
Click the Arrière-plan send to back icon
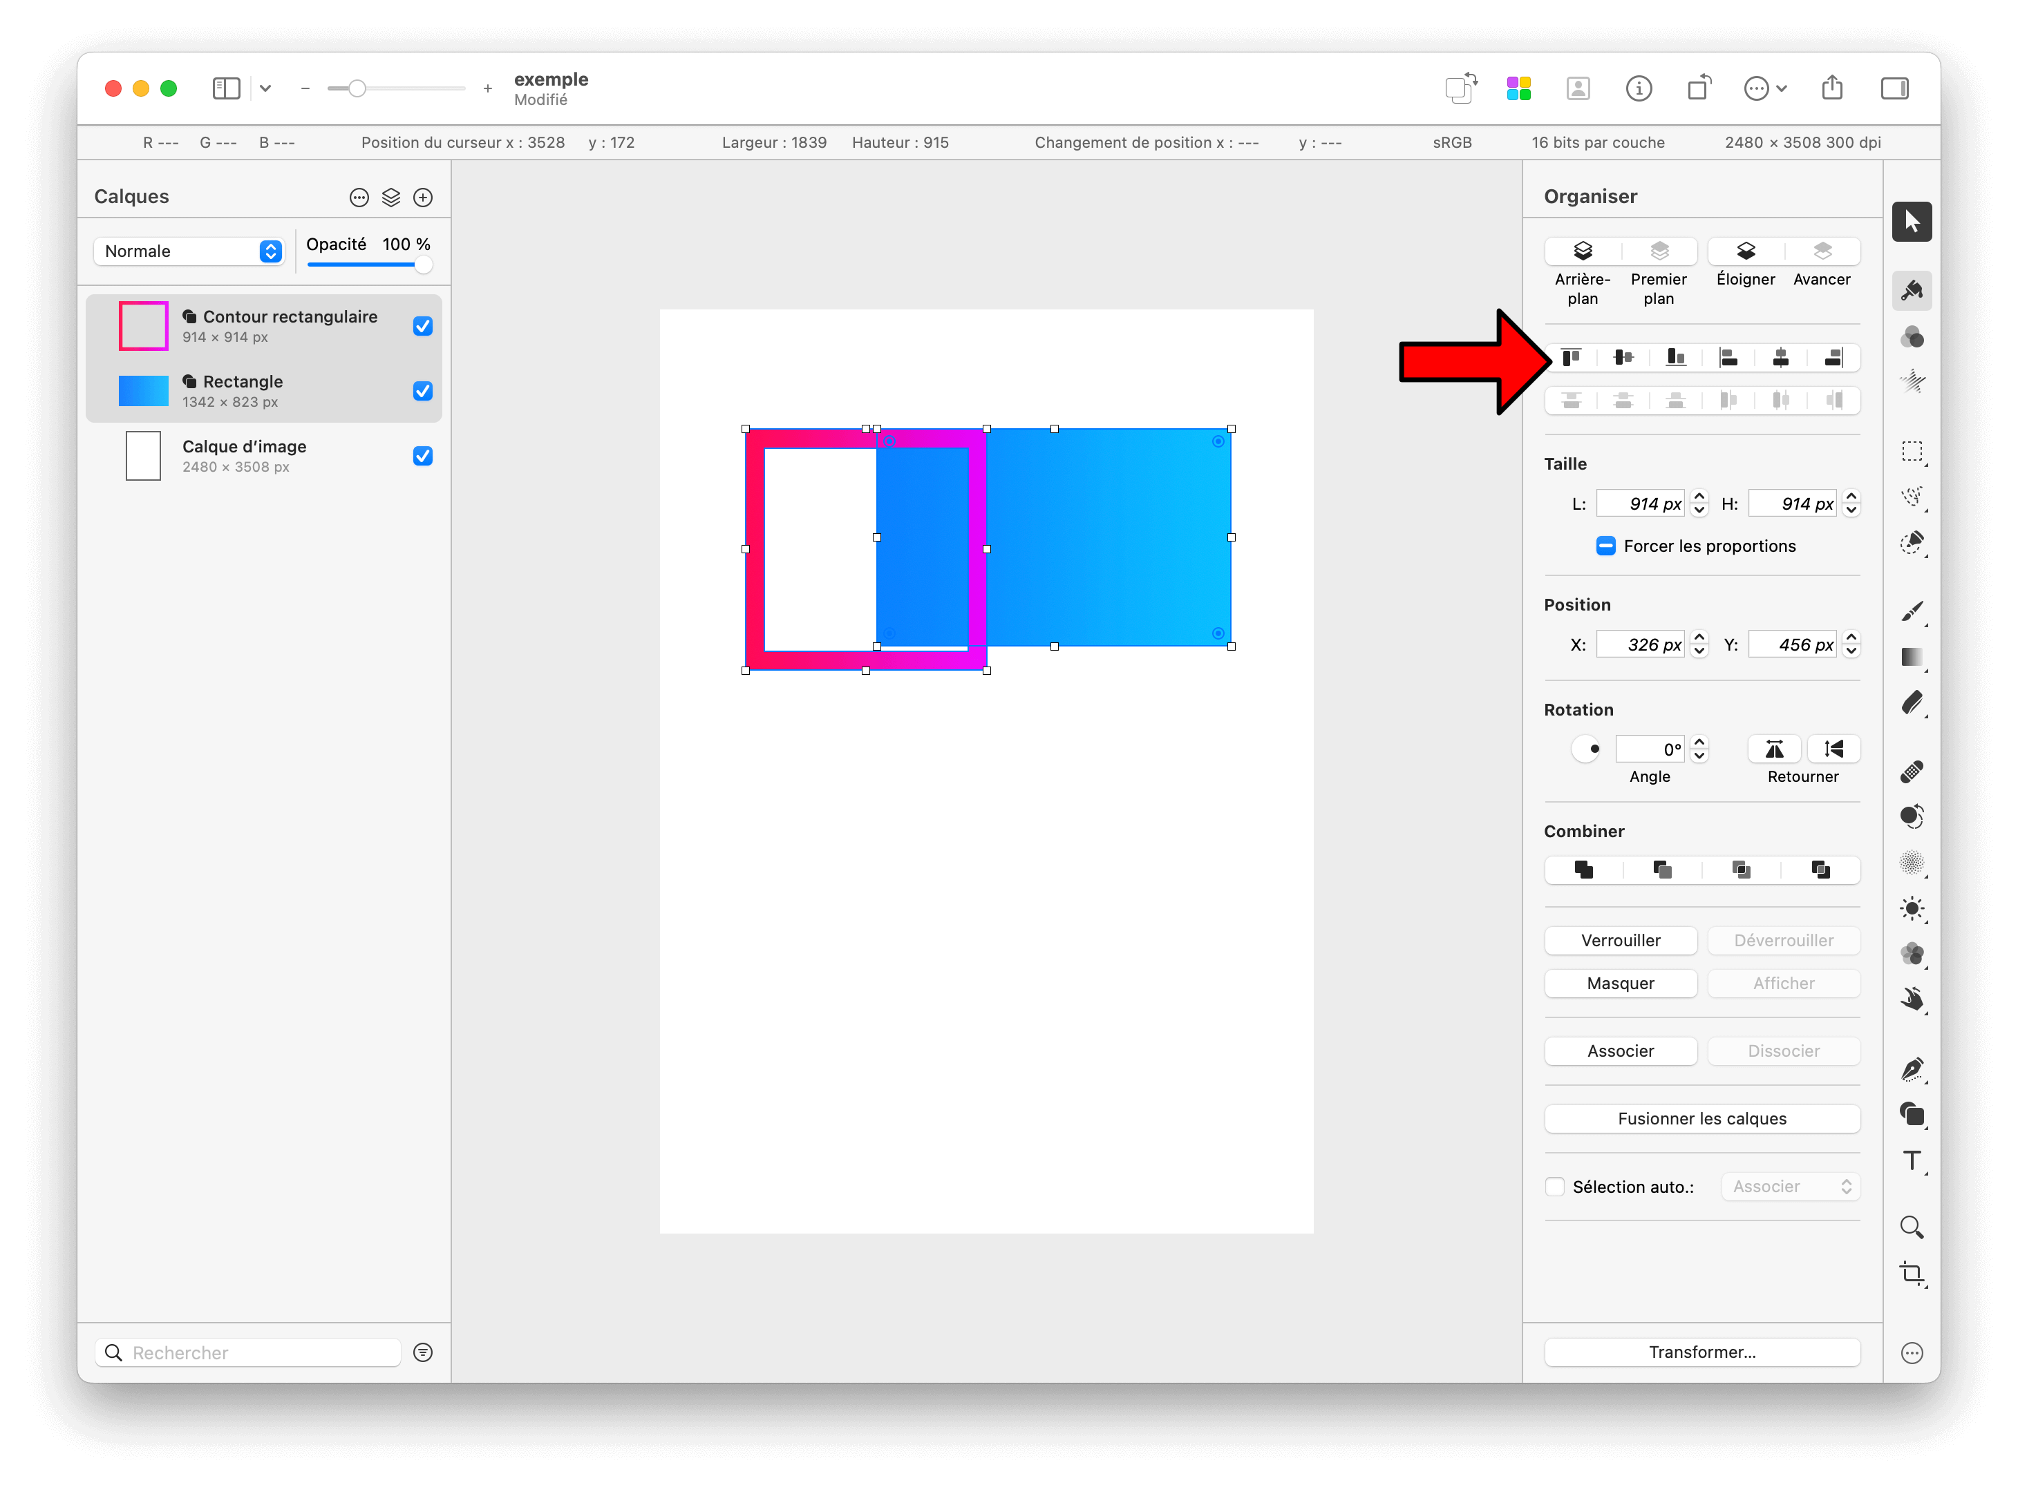1583,251
